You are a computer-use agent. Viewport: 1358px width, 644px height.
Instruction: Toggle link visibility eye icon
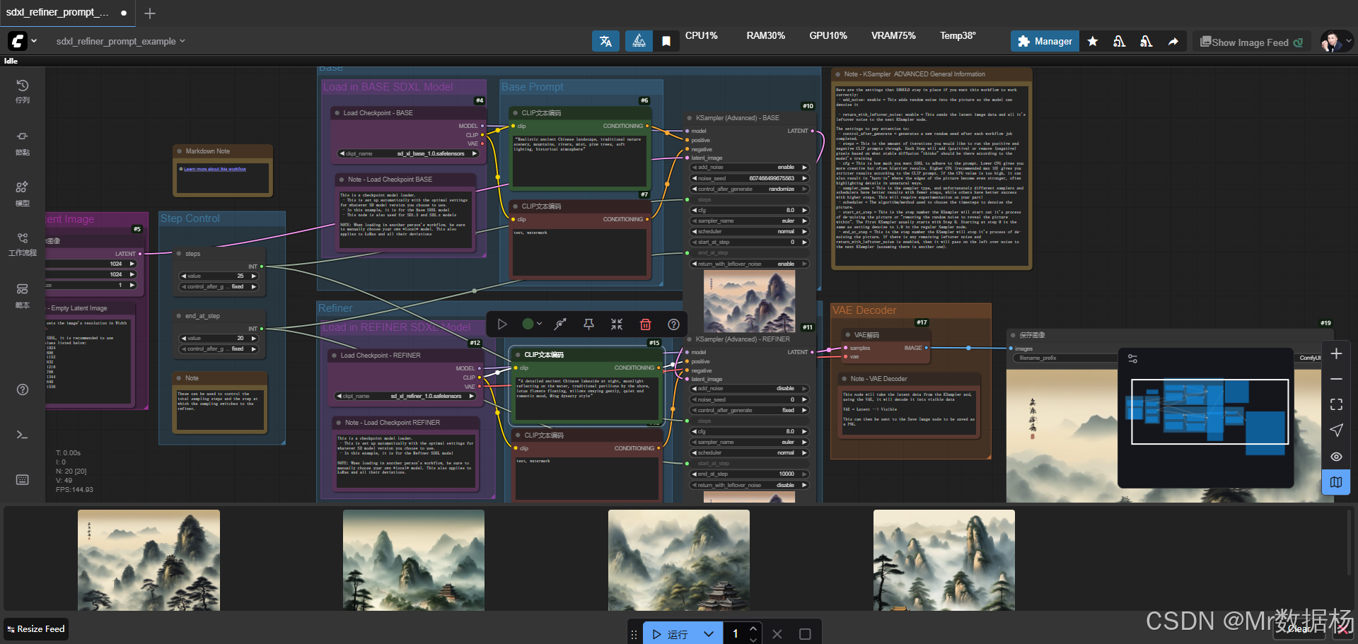click(1336, 457)
